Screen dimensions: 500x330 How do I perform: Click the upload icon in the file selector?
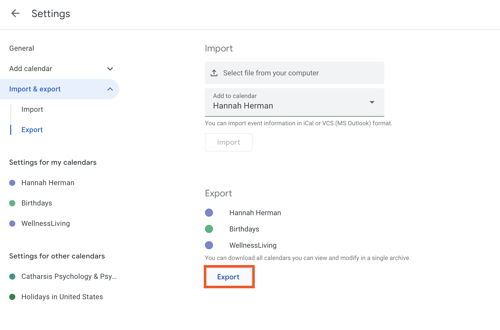pos(214,73)
